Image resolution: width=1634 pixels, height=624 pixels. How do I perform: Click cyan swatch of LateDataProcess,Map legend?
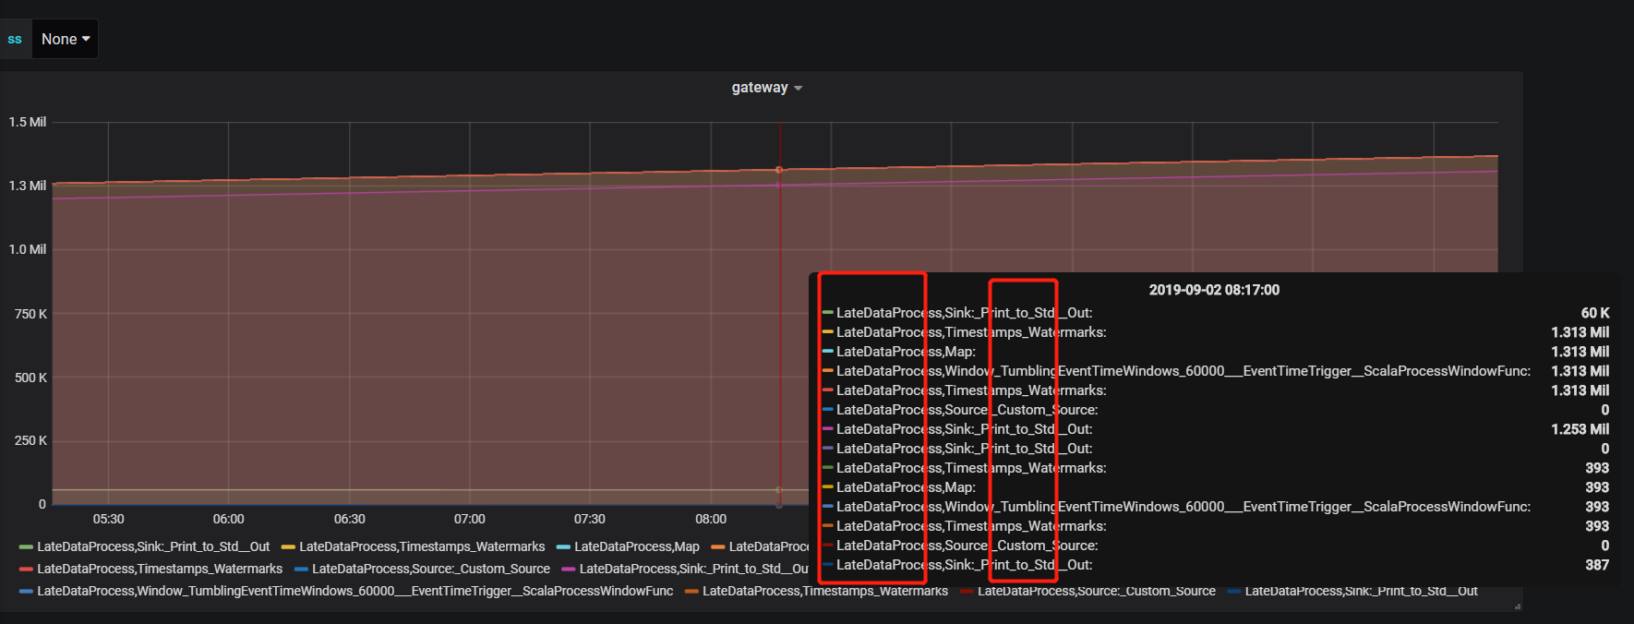[563, 547]
